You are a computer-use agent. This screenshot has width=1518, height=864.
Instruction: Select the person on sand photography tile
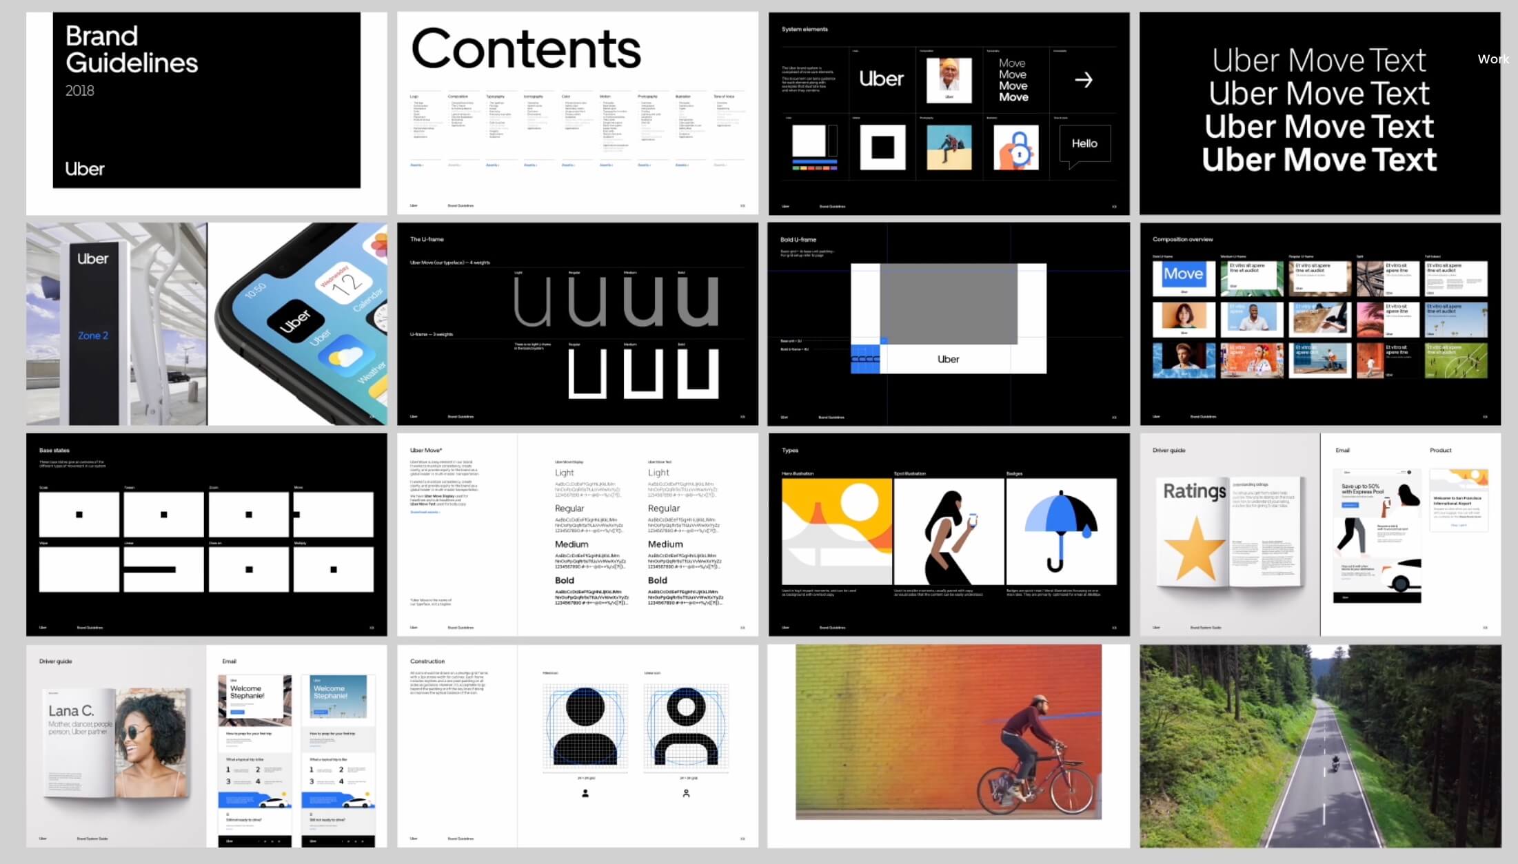pos(949,147)
